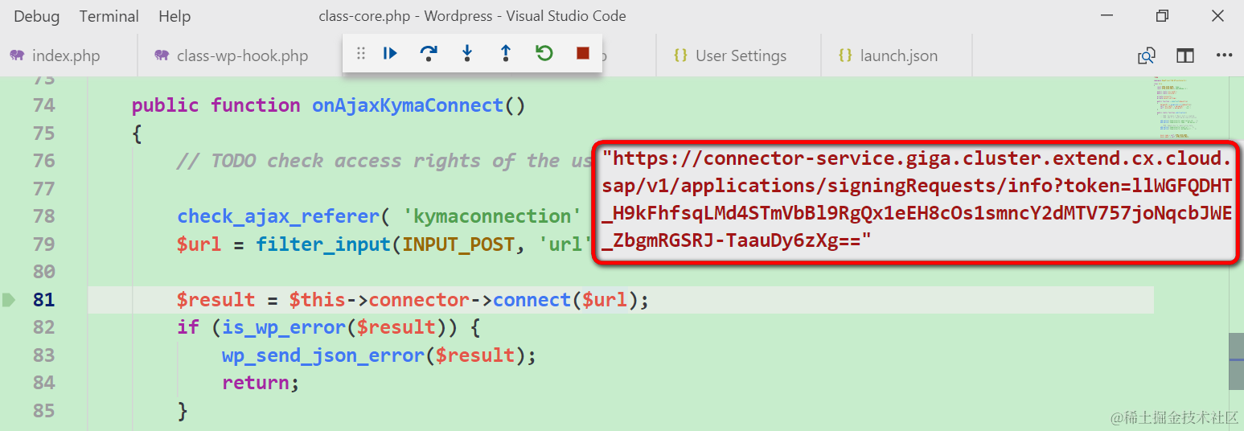Click the vertical scrollbar thumb
The height and width of the screenshot is (431, 1244).
(x=1236, y=362)
